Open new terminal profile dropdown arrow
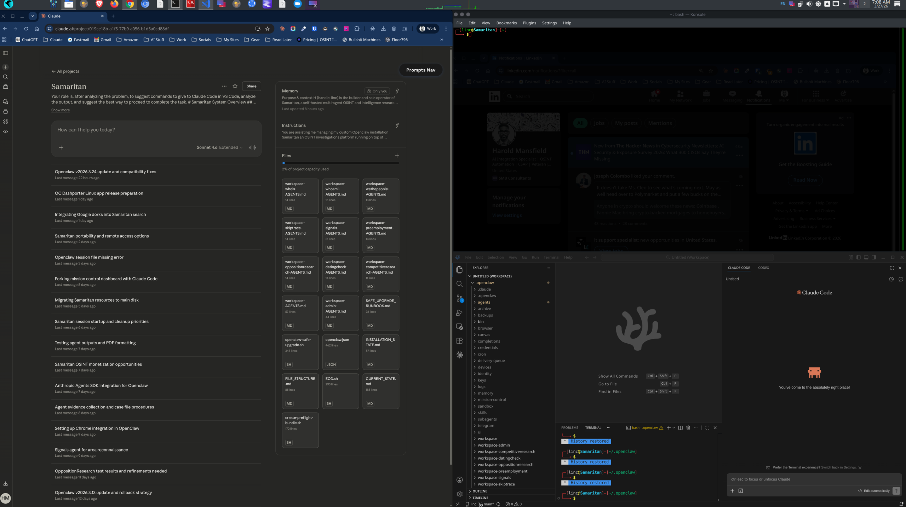906x507 pixels. [673, 428]
